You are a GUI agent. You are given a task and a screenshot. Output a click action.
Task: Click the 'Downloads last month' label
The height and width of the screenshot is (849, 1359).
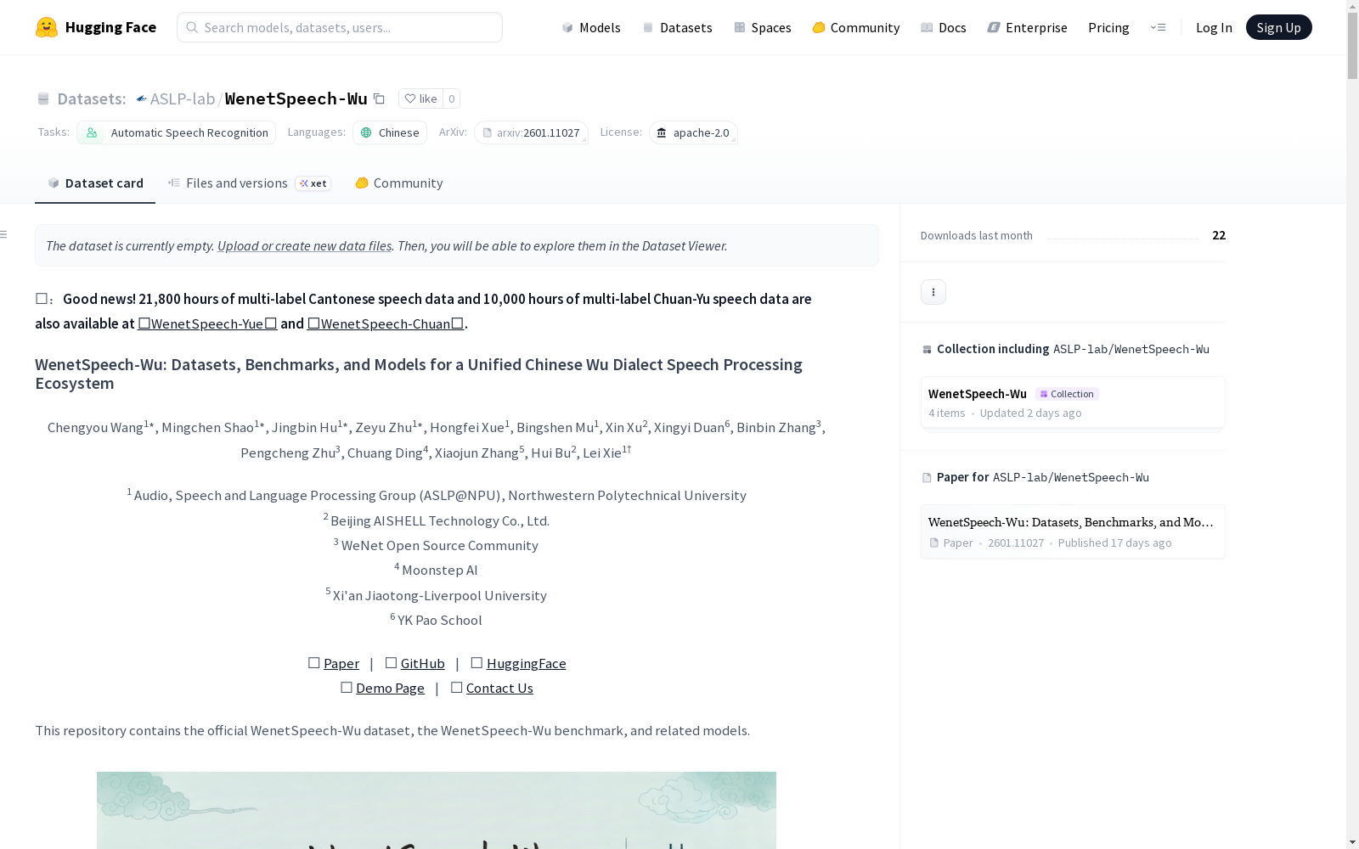click(x=977, y=235)
